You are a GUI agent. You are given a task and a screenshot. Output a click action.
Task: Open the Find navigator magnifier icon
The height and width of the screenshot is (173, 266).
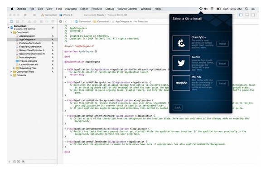pos(23,21)
